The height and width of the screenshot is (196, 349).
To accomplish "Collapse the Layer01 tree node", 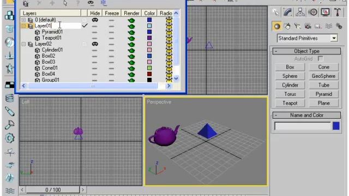I will click(x=23, y=26).
